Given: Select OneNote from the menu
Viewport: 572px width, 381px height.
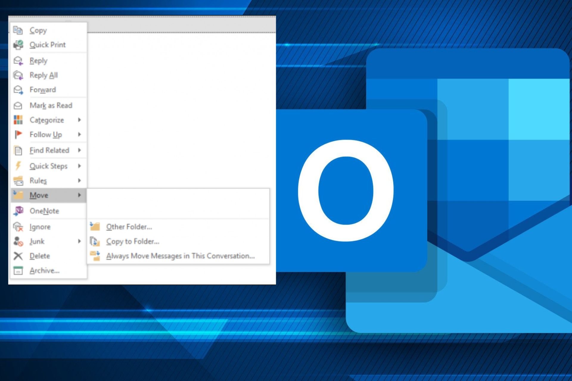Looking at the screenshot, I should tap(49, 211).
